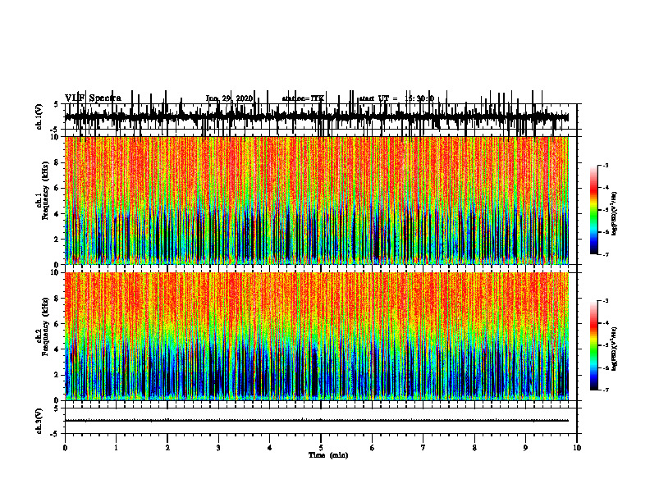This screenshot has width=650, height=502.
Task: Click the "2" kHz tick on ch.1 axis
Action: (x=57, y=240)
